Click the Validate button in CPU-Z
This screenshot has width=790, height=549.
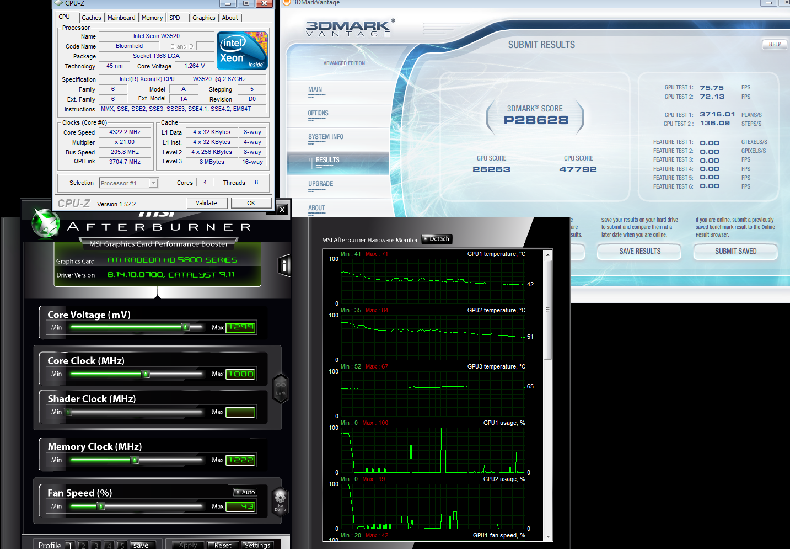(206, 203)
